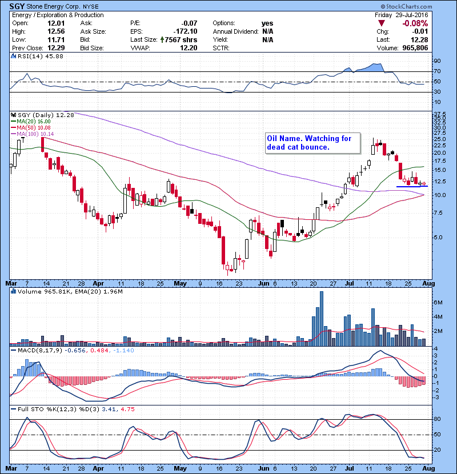Click the RSI(14) 45.88 indicator label

pyautogui.click(x=40, y=56)
